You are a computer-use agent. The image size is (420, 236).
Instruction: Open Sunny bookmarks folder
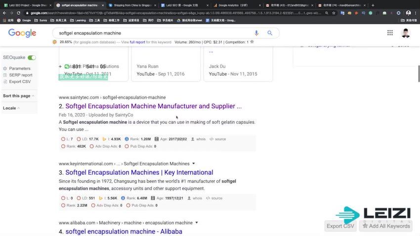41,20
